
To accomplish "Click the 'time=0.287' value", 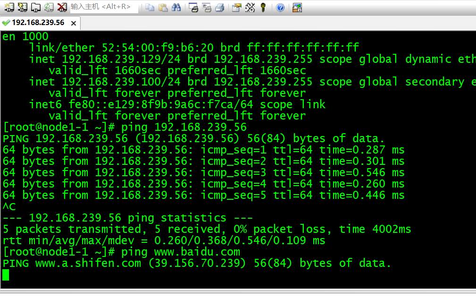I will point(352,150).
